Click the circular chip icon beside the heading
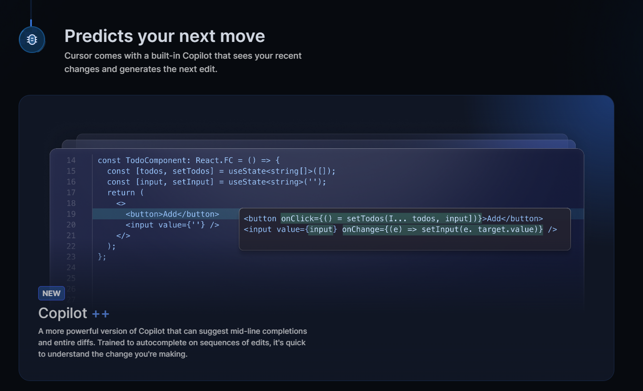Viewport: 643px width, 391px height. [x=32, y=40]
